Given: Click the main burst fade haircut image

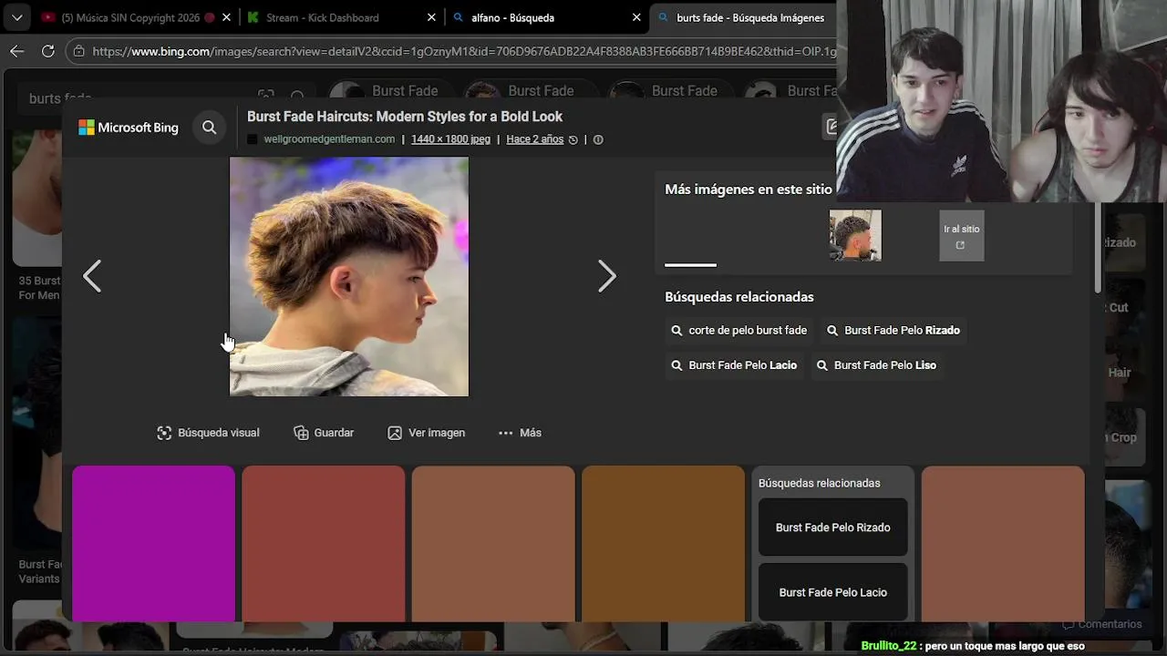Looking at the screenshot, I should 349,276.
